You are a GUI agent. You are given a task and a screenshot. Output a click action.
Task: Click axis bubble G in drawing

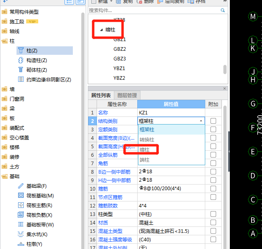[x=253, y=104]
